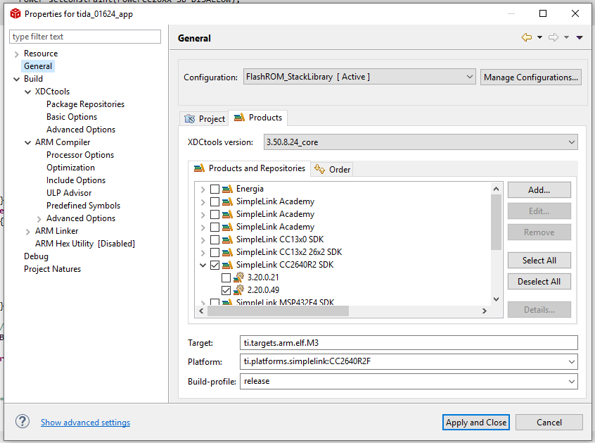
Task: Click the Cancel button
Action: (x=549, y=422)
